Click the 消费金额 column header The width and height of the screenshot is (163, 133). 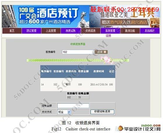[x=83, y=71]
